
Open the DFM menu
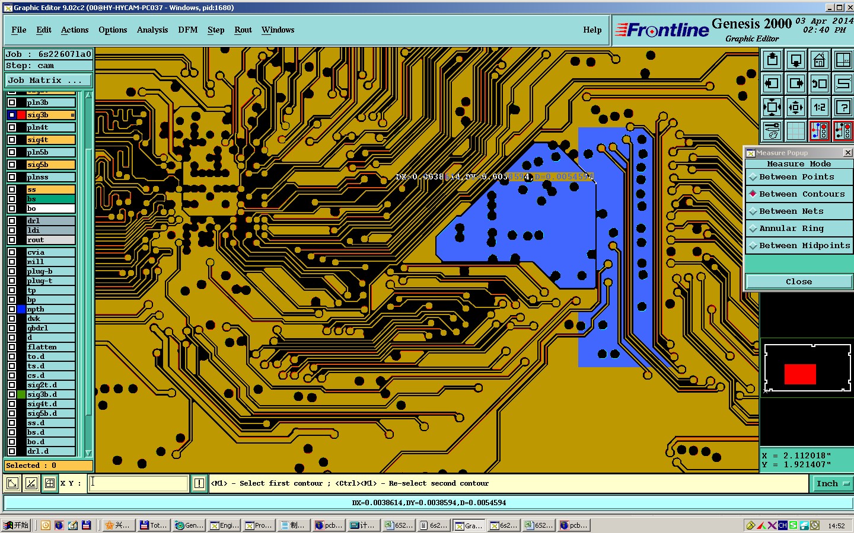tap(188, 30)
